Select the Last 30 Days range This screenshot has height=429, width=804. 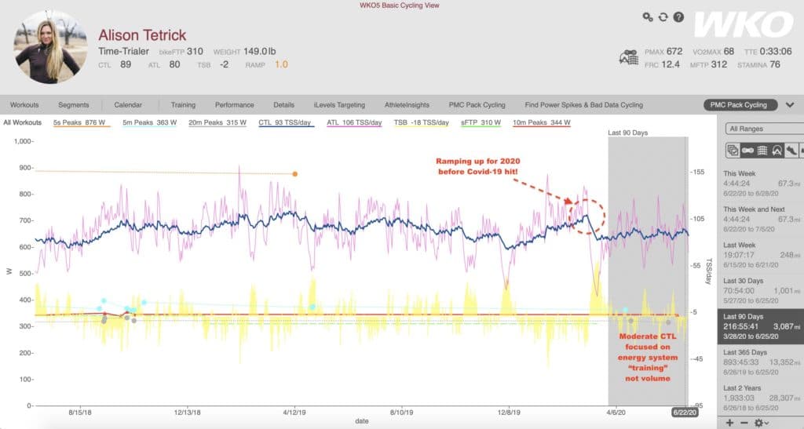761,291
